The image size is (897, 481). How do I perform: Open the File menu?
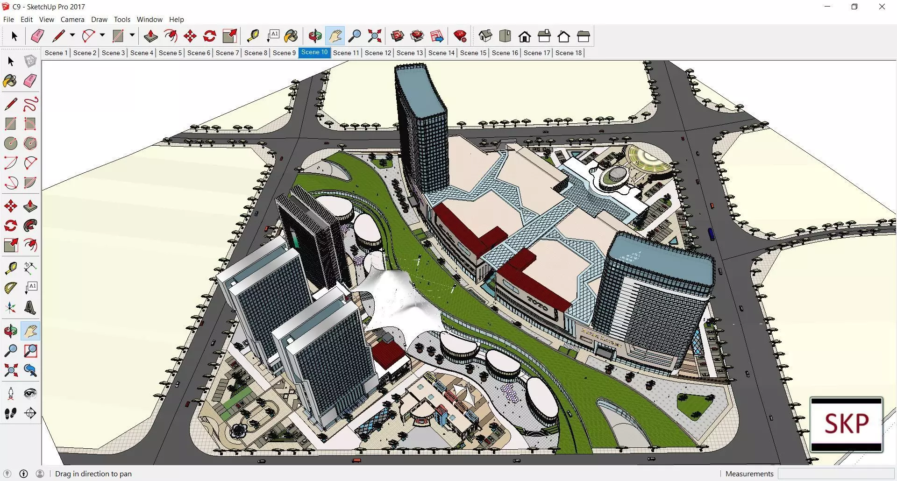pyautogui.click(x=8, y=20)
